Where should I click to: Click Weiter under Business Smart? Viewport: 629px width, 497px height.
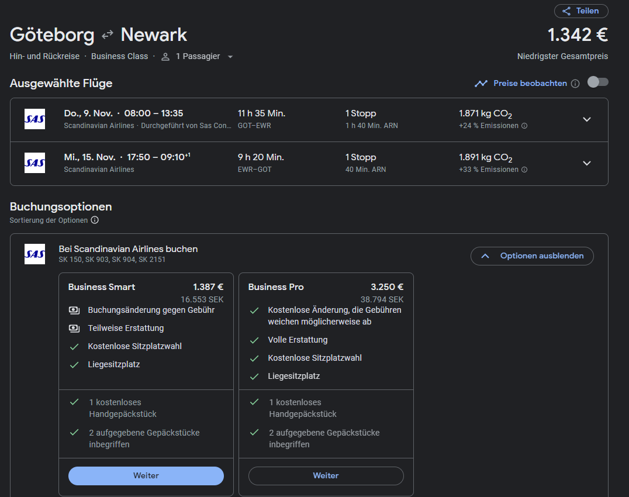146,475
